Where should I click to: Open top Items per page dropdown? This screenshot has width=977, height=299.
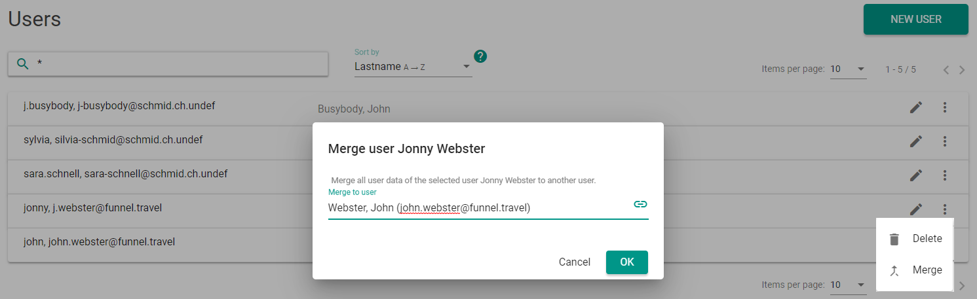(848, 69)
